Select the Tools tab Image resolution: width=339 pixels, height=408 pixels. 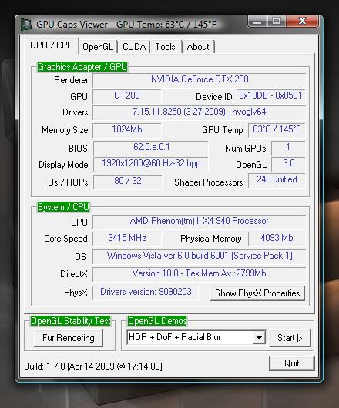point(166,47)
